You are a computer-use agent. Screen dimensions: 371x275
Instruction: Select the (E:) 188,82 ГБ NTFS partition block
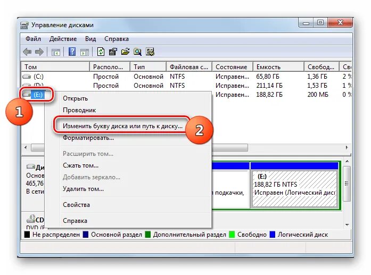coord(294,189)
